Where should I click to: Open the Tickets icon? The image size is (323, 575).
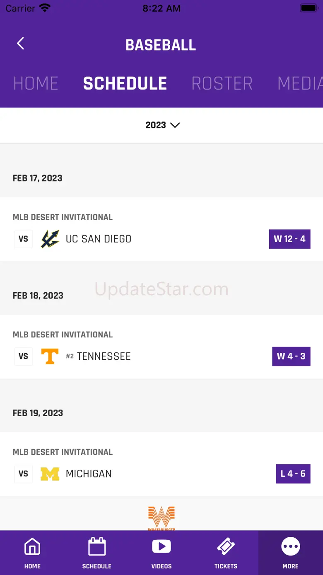[226, 547]
